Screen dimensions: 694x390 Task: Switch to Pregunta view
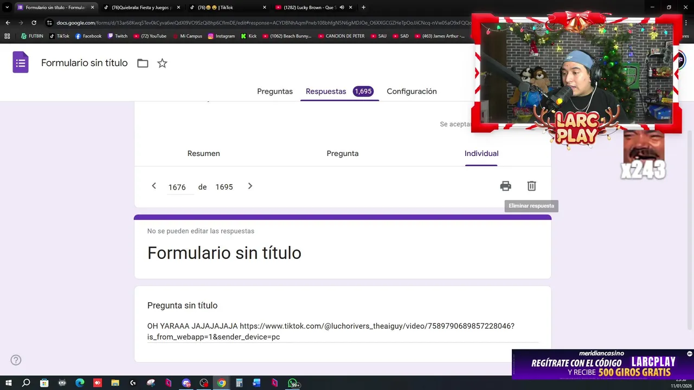click(x=342, y=153)
